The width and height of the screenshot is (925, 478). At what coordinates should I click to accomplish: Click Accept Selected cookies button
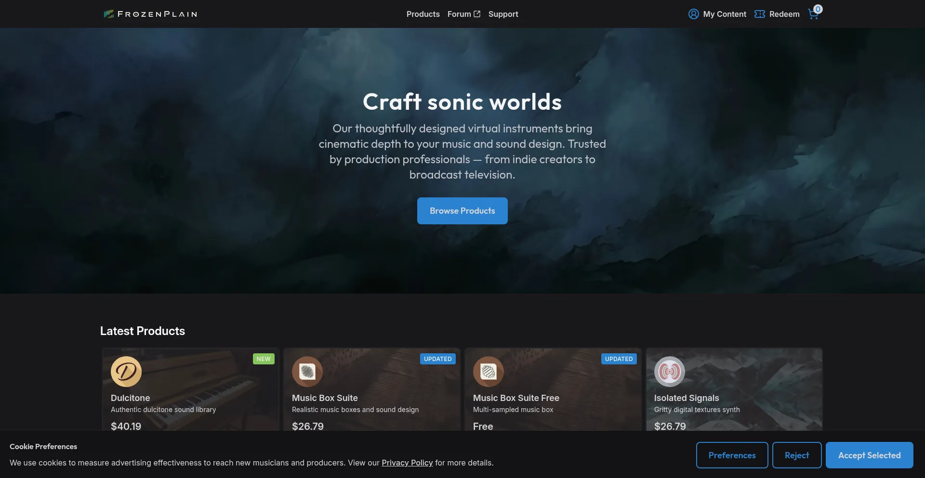(869, 455)
